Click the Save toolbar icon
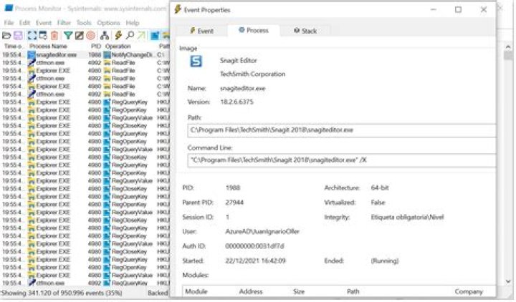516x302 pixels. click(x=18, y=36)
